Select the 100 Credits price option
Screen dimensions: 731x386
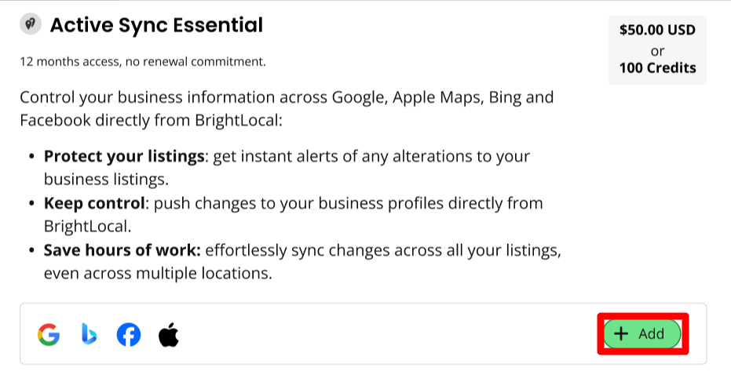pyautogui.click(x=657, y=68)
